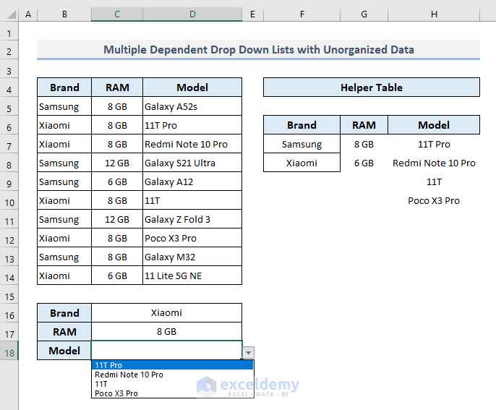Choose 'Poco X3 Pro' from dropdown list
Screen dimensions: 496x410
172,393
